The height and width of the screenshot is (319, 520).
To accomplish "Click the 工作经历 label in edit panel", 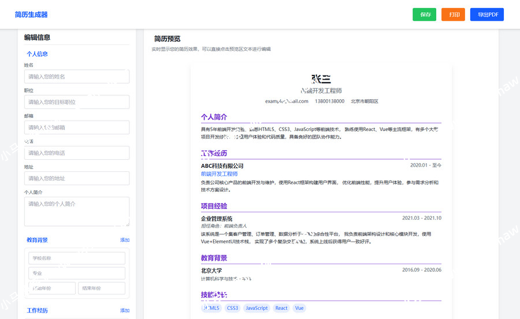I will click(37, 310).
